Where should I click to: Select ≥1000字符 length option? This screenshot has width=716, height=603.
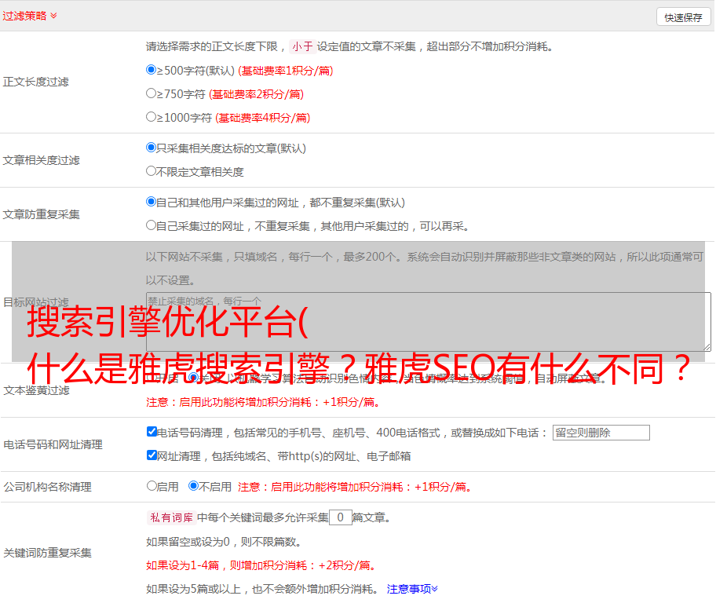pyautogui.click(x=152, y=117)
